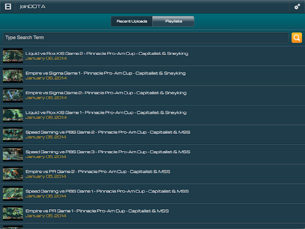Click date under Empire vs Sigma Game 1
305x229 pixels.
pyautogui.click(x=46, y=78)
